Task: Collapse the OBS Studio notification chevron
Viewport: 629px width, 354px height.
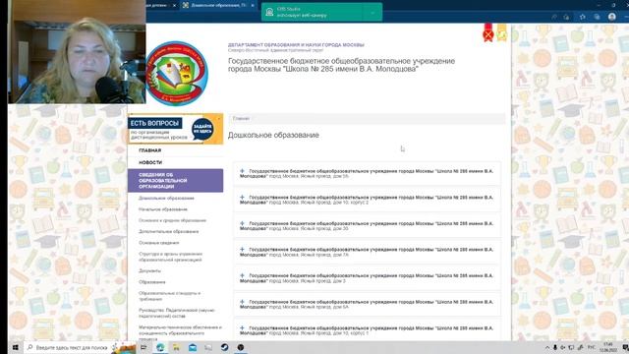Action: point(372,13)
